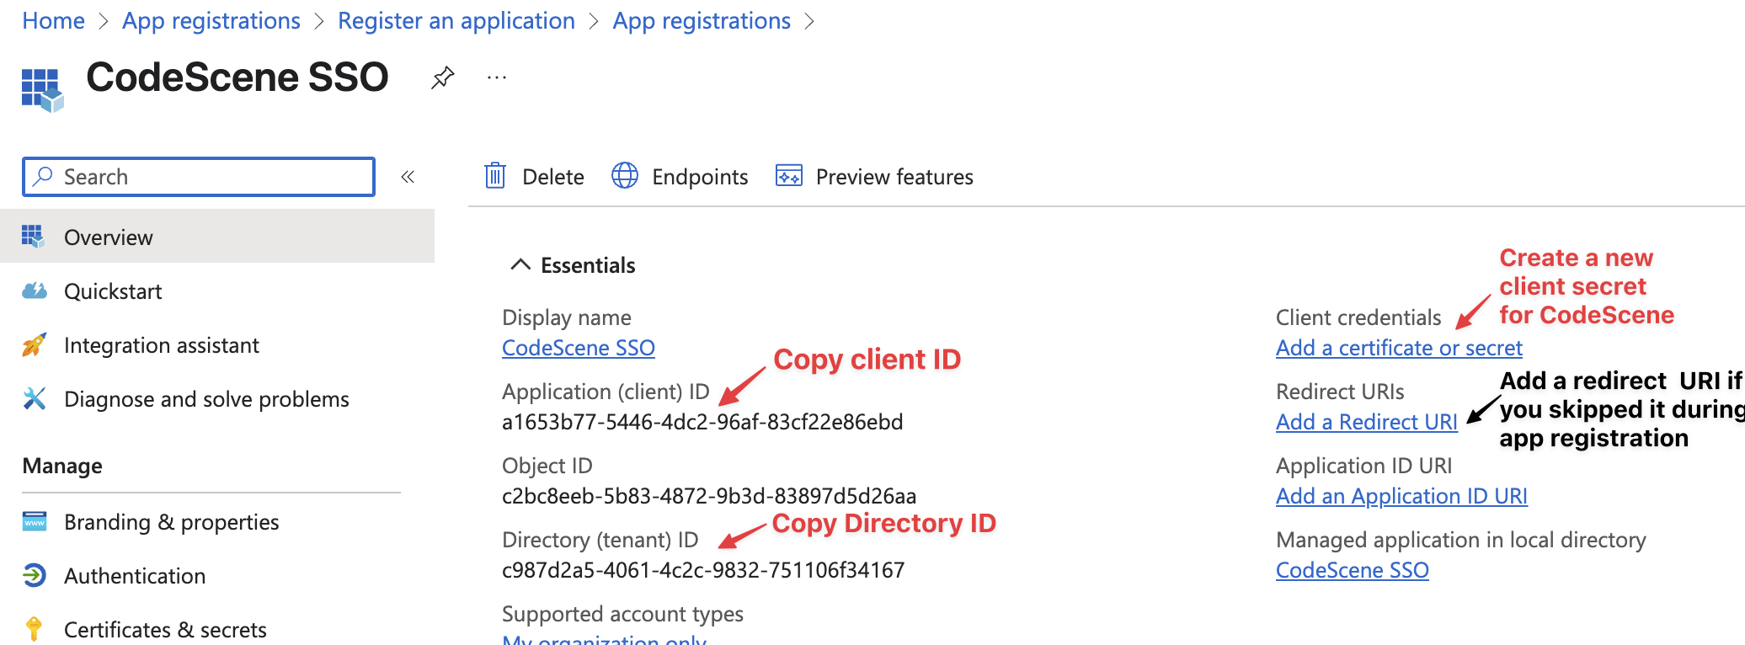Click Add a certificate or secret
Image resolution: width=1745 pixels, height=645 pixels.
click(1399, 348)
